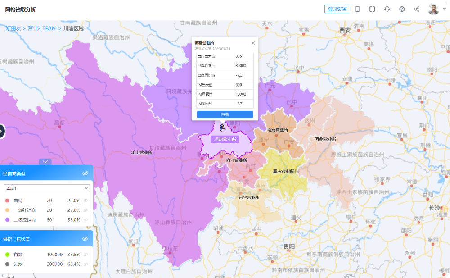Click the user avatar picture
Image resolution: width=450 pixels, height=278 pixels.
click(x=433, y=9)
